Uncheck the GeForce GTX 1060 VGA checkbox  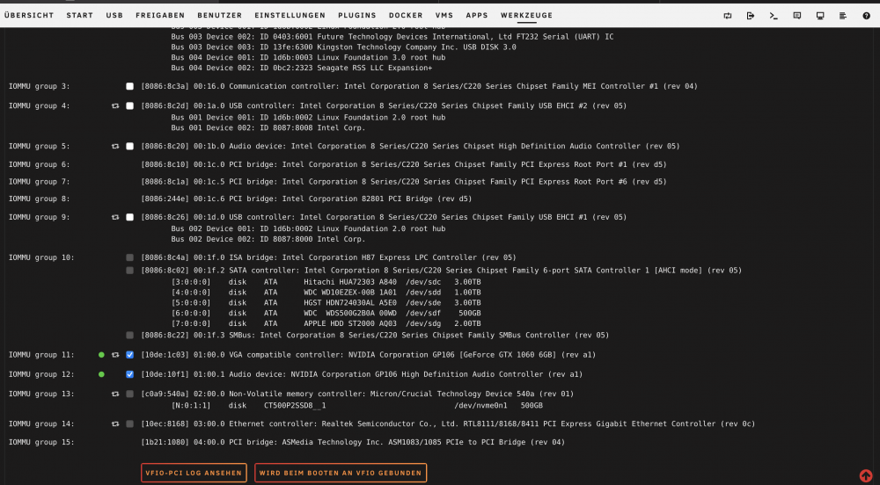click(129, 355)
